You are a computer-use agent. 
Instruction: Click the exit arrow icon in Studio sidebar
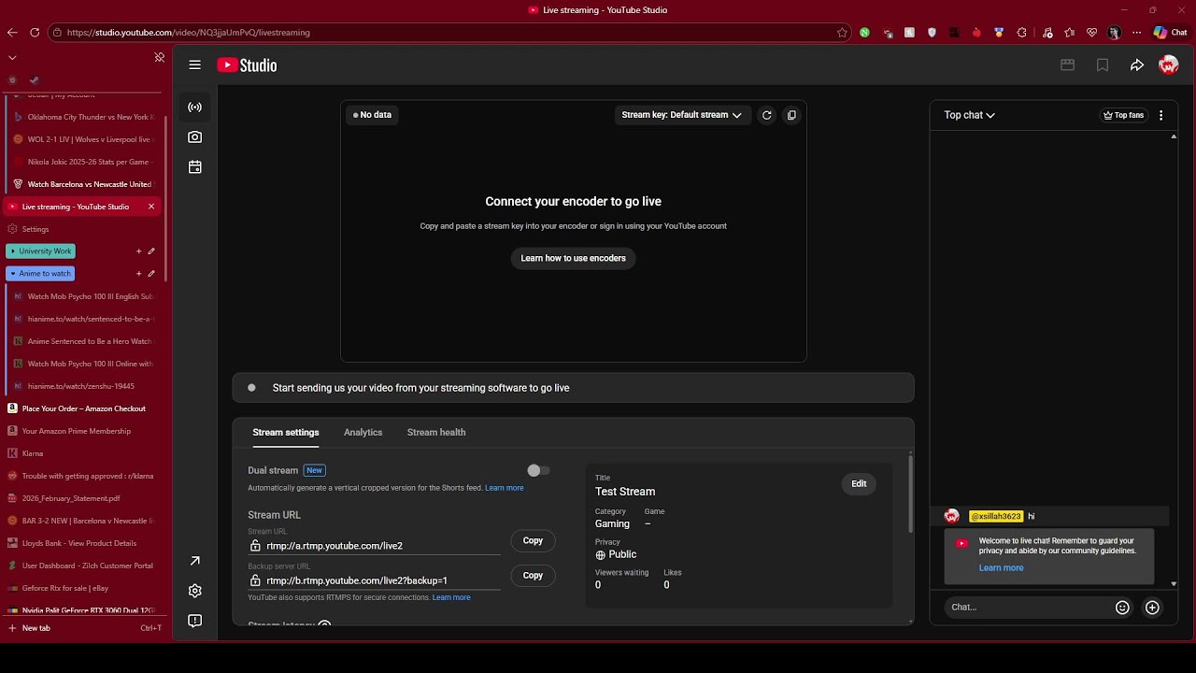194,561
